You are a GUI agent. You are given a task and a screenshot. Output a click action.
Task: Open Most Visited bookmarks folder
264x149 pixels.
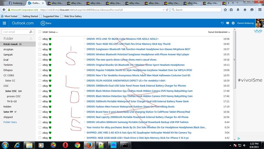9,16
